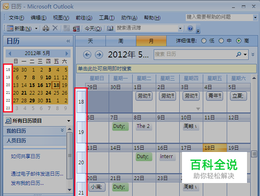Viewport: 260px width, 196px height.
Task: Open toolbar options overflow arrow
Action: [198, 31]
